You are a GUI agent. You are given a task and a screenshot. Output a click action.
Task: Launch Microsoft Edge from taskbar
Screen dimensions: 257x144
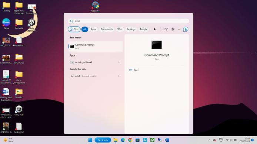point(123,140)
